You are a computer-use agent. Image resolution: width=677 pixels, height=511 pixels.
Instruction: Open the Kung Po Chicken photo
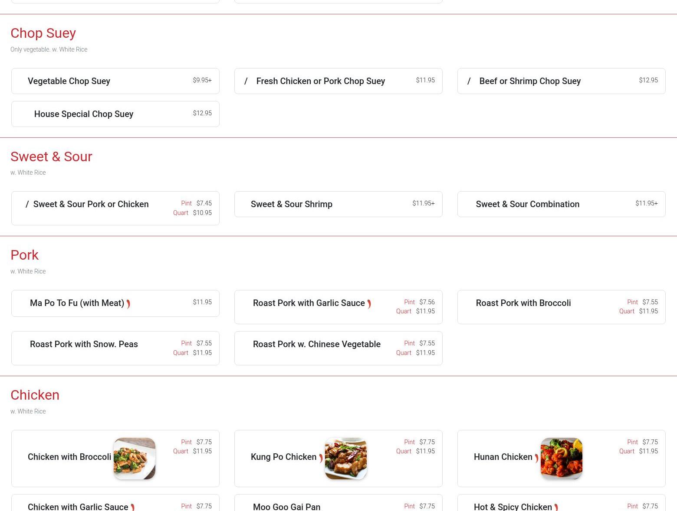pos(345,458)
